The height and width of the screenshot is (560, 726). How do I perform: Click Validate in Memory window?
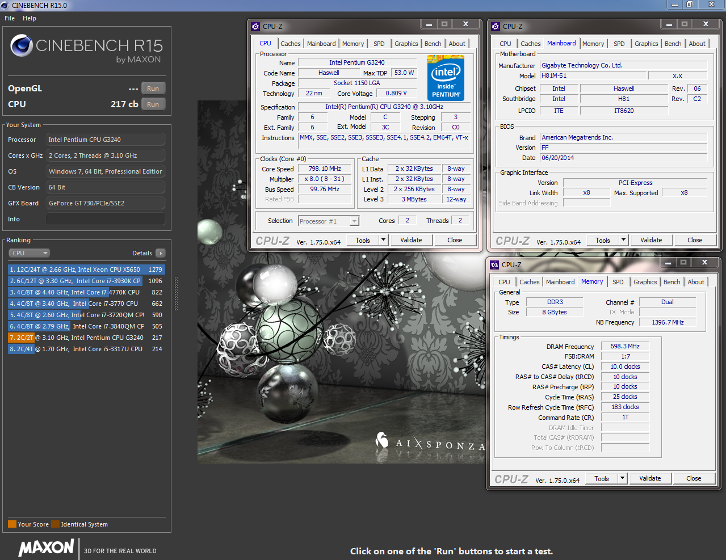[650, 478]
